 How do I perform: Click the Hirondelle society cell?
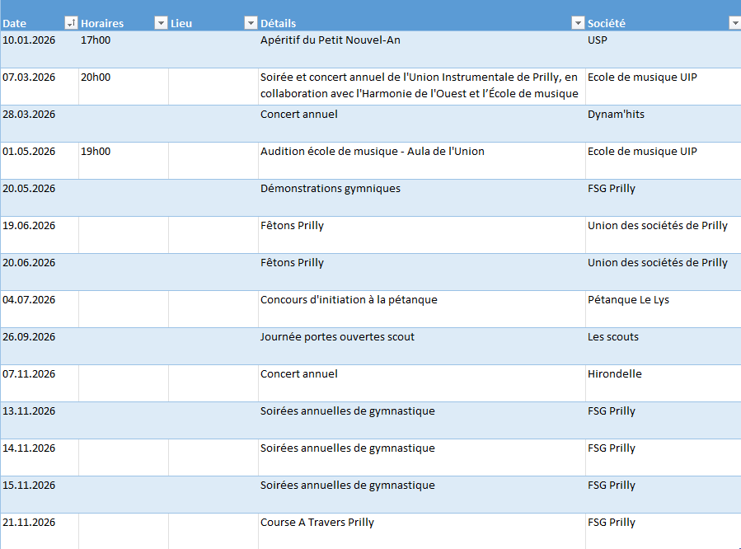614,374
